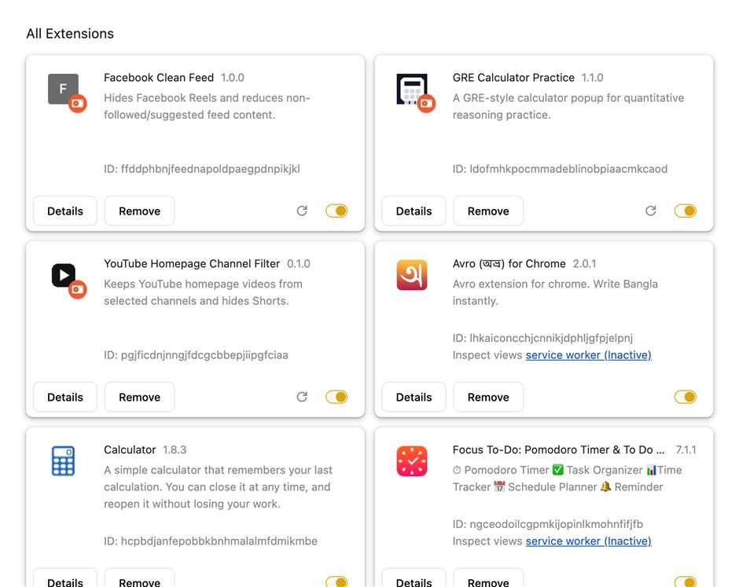
Task: Open Details for Avro for Chrome
Action: 414,397
